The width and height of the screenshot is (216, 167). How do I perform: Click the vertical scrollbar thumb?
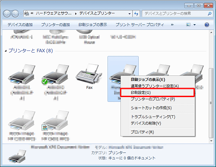(211, 103)
